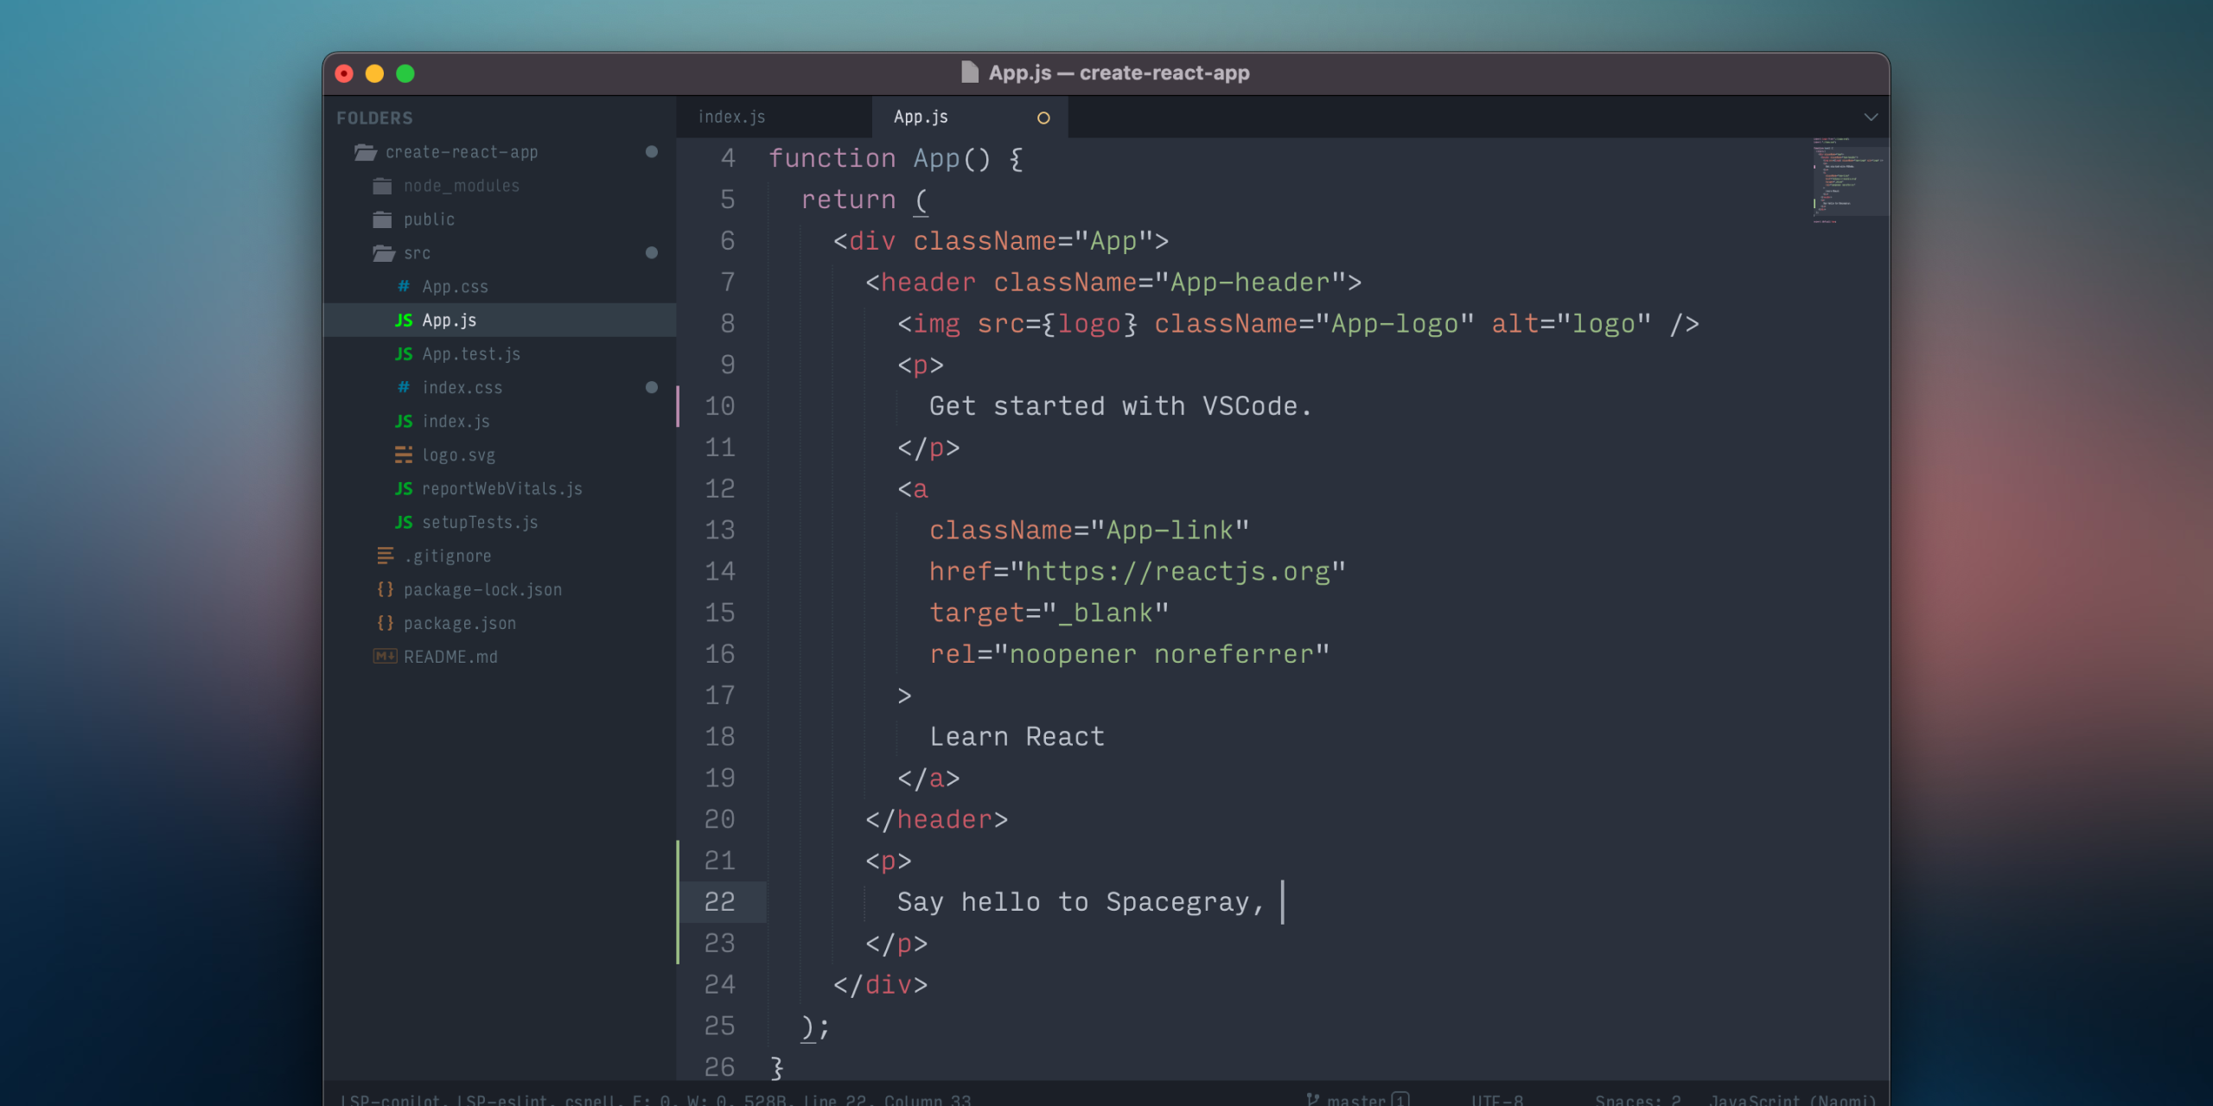Click the JS icon next to reportWebVitals.js
This screenshot has width=2213, height=1106.
[x=404, y=489]
